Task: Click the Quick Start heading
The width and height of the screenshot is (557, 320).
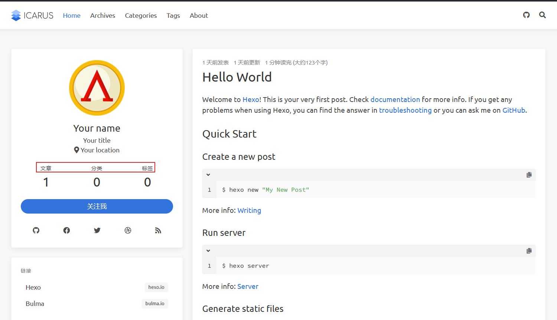Action: pyautogui.click(x=229, y=134)
